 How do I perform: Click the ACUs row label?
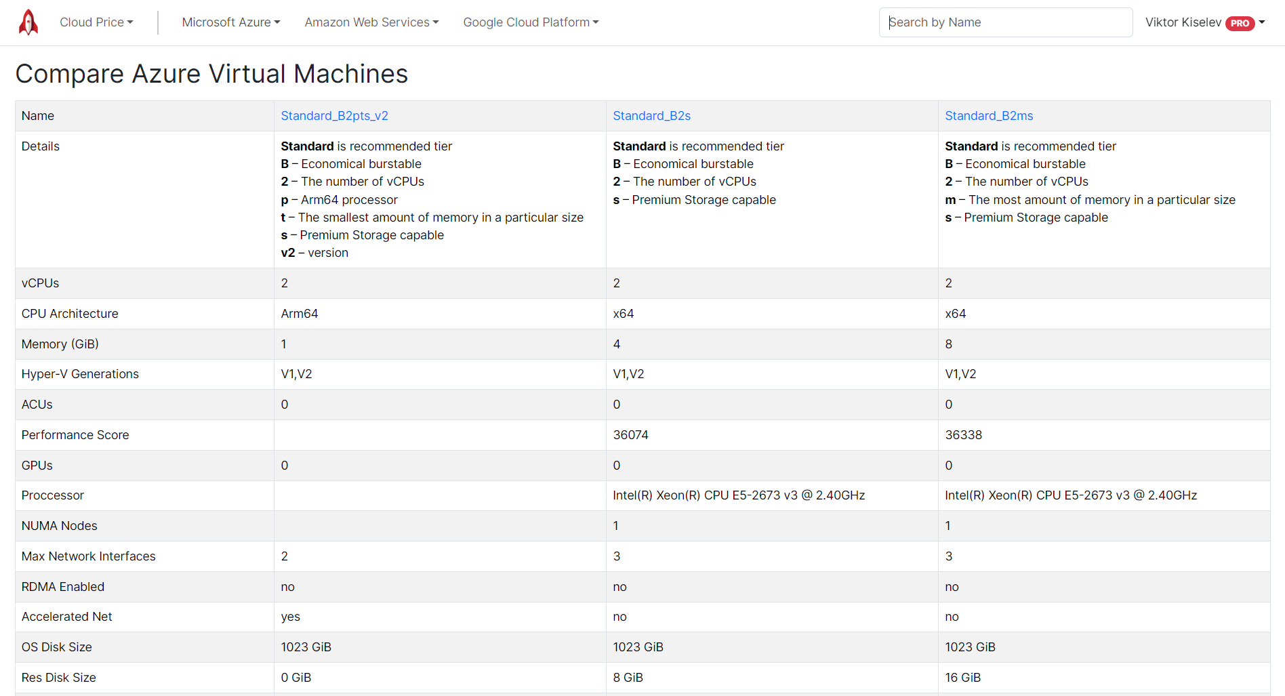(37, 405)
